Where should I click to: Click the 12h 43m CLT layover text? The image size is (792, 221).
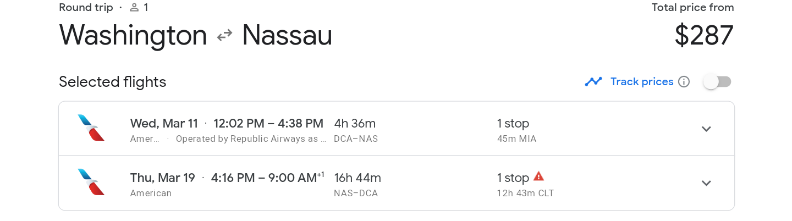(525, 194)
